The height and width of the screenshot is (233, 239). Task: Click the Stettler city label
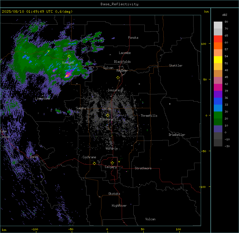(176, 66)
